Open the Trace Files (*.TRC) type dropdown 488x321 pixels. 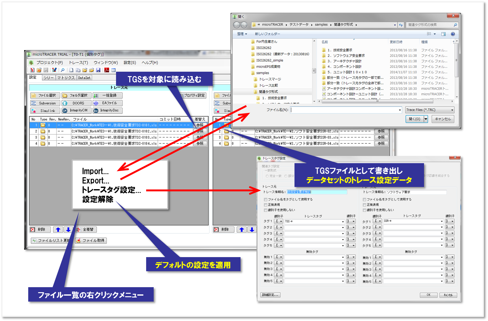[430, 110]
